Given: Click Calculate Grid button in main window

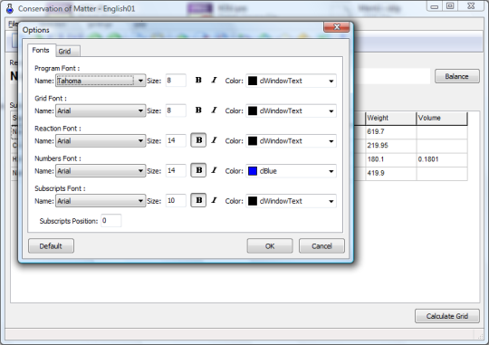Looking at the screenshot, I should point(447,316).
